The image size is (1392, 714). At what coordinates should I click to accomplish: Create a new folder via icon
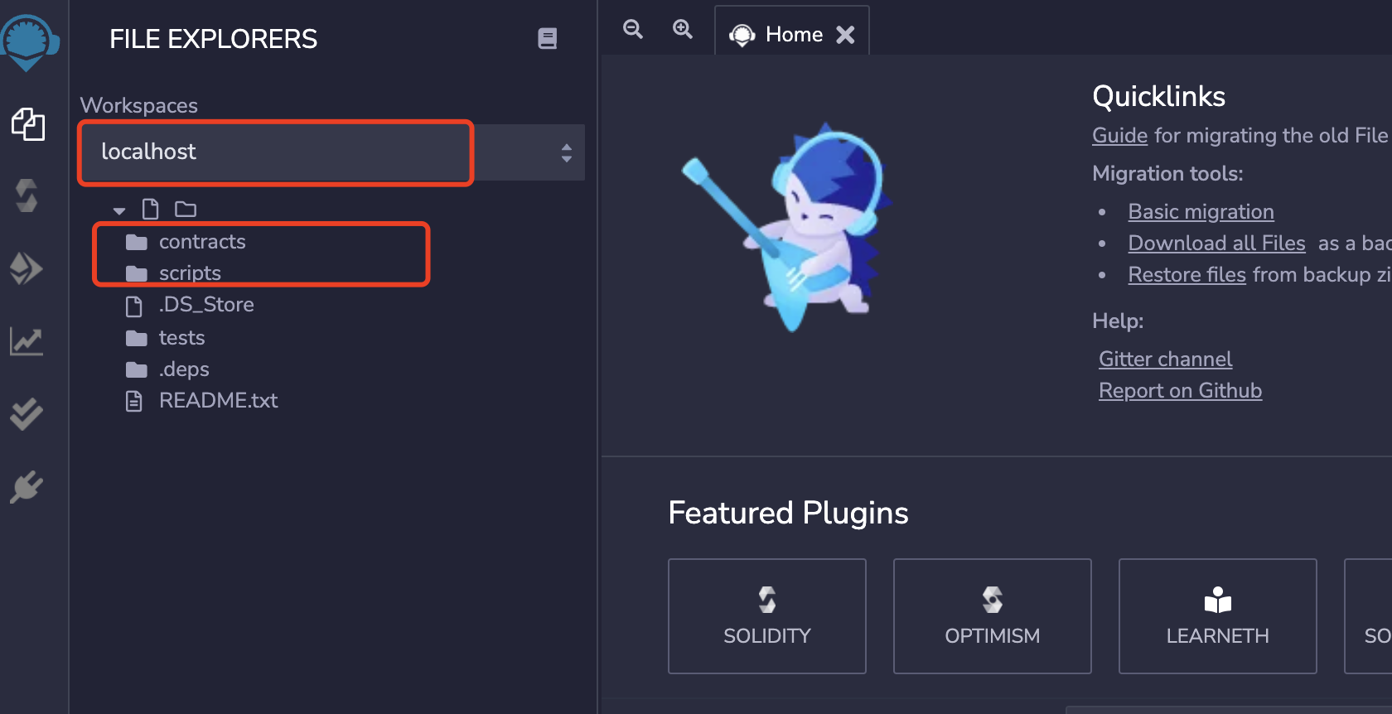click(186, 209)
